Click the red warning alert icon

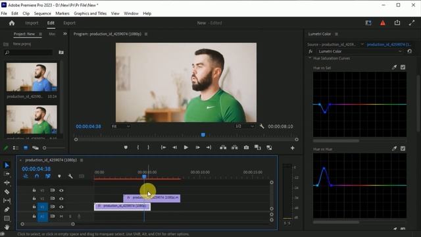pyautogui.click(x=383, y=23)
